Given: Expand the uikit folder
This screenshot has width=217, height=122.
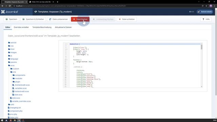Looking at the screenshot, I should (11, 104).
